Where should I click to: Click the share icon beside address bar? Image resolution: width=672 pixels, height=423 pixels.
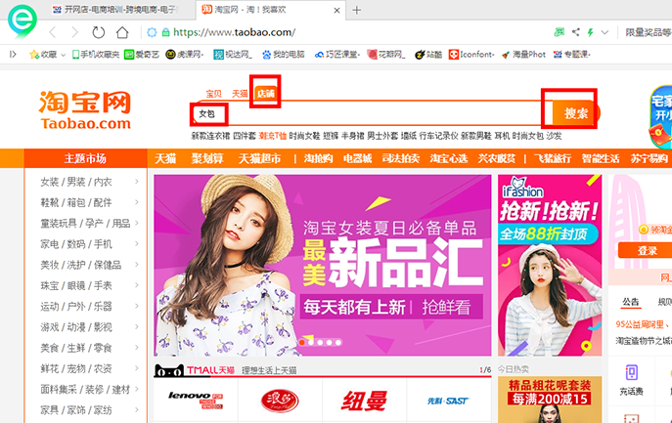(574, 32)
